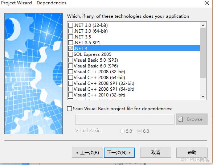The width and height of the screenshot is (213, 165).
Task: Select Visual C++ 2010 (32-bit) list item
Action: pos(99,95)
